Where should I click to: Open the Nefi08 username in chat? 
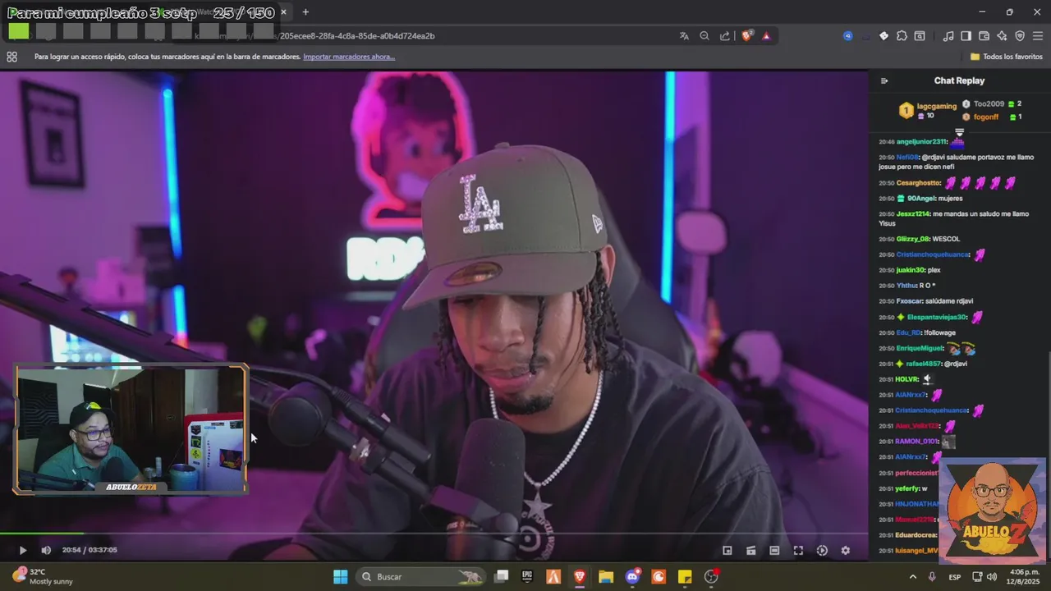pyautogui.click(x=907, y=157)
